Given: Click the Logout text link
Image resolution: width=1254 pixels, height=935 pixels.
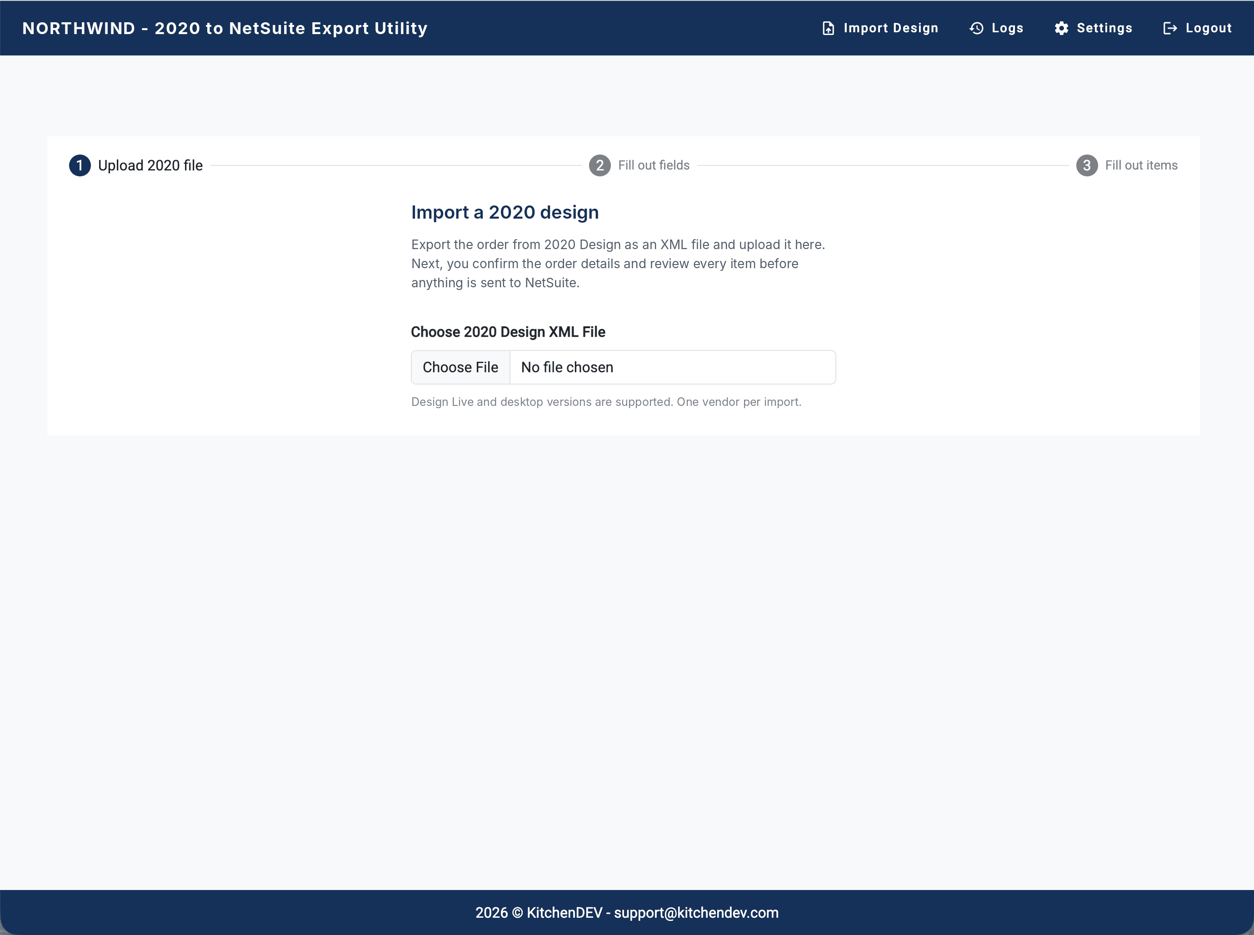Looking at the screenshot, I should (x=1208, y=28).
